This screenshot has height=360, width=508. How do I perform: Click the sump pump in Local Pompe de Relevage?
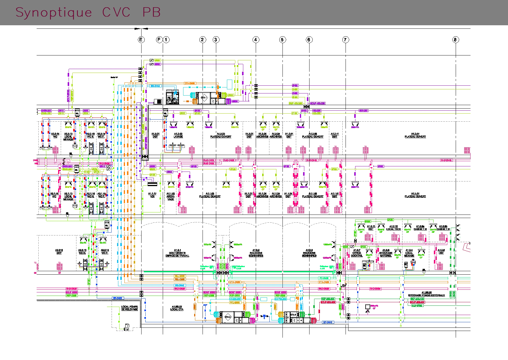point(127,327)
